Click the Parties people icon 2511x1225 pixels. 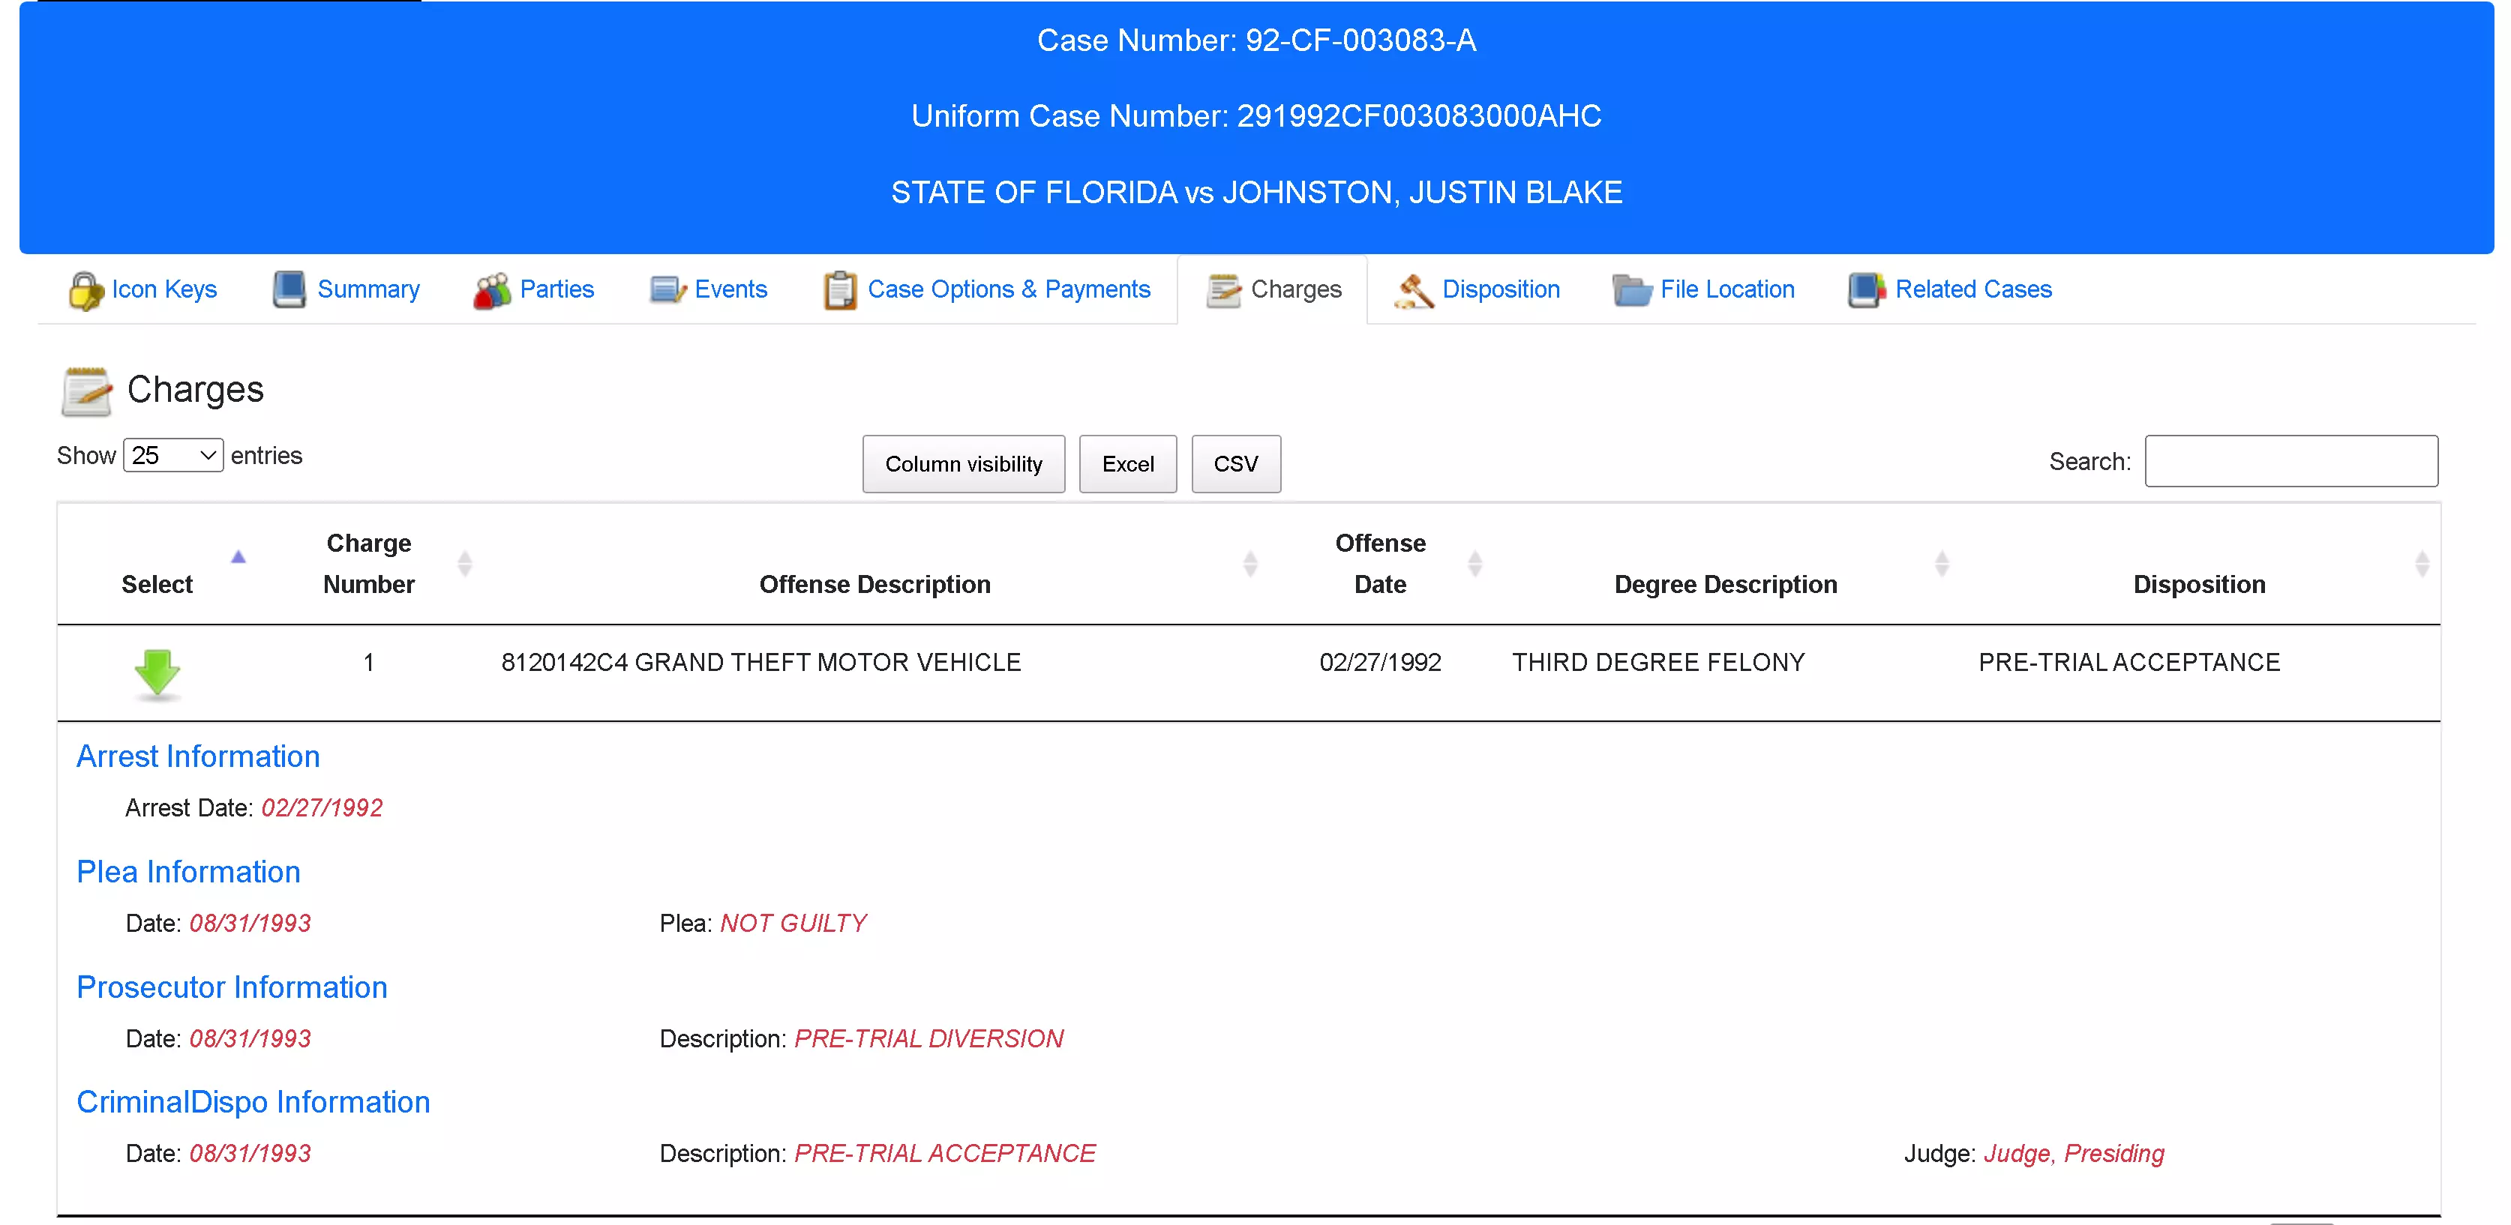click(492, 290)
